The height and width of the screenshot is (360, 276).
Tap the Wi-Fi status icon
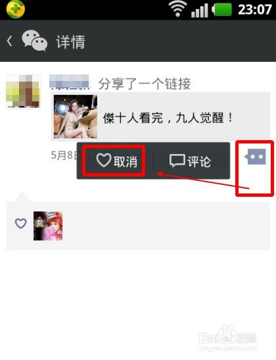177,9
